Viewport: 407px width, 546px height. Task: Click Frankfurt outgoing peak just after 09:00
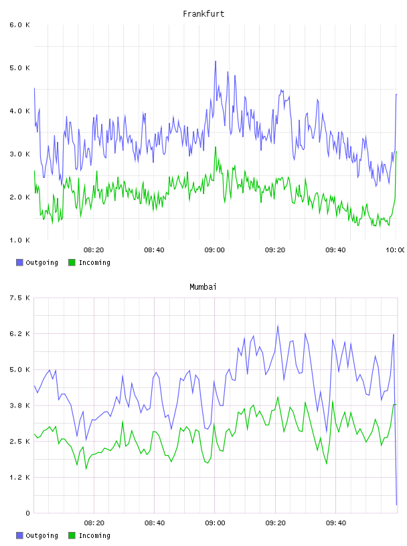[216, 62]
